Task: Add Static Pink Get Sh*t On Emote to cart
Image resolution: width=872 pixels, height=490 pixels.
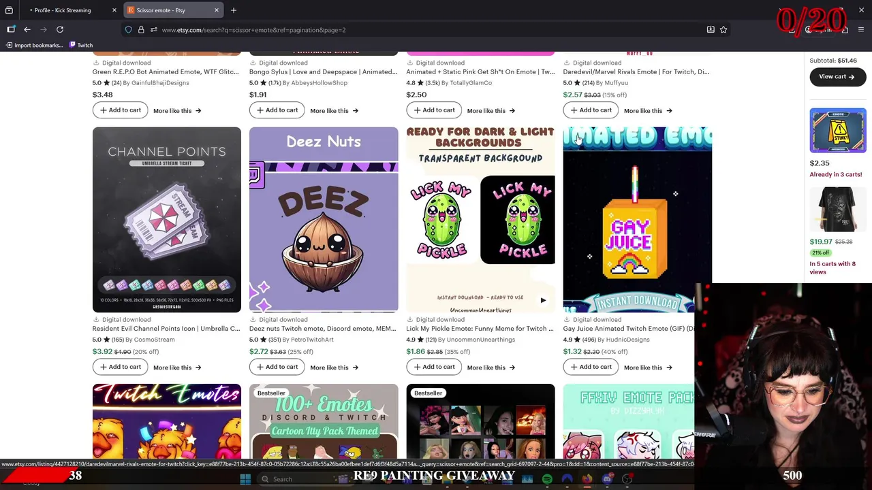Action: click(433, 110)
